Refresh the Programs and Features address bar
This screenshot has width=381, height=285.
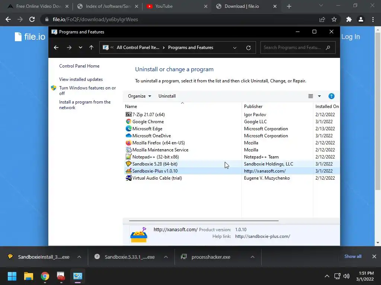(x=248, y=48)
